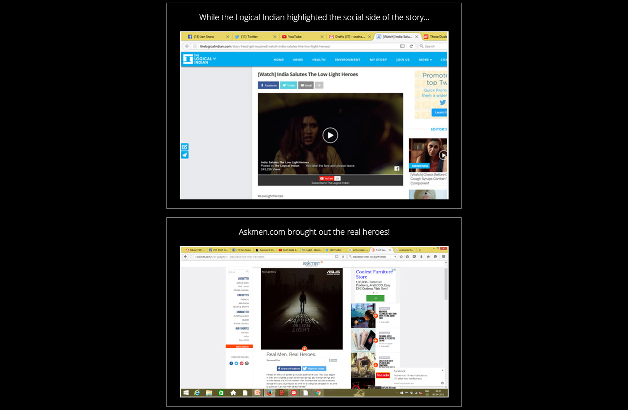Viewport: 628px width, 410px height.
Task: Click the orange plus under ASUS image
Action: point(304,349)
